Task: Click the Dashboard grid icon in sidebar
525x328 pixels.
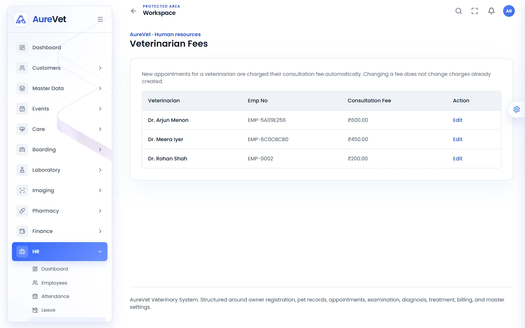Action: [x=22, y=48]
